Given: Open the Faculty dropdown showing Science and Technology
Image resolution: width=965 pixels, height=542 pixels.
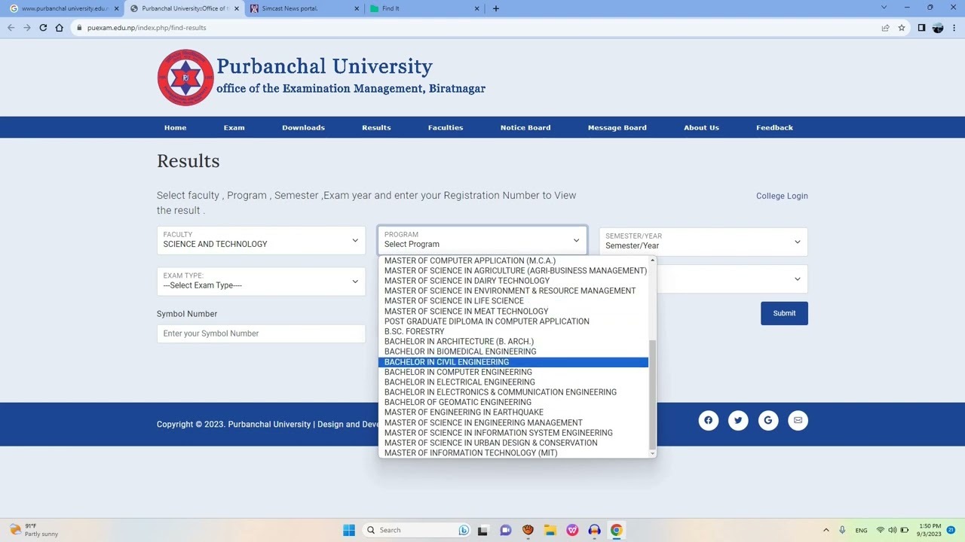Looking at the screenshot, I should point(261,240).
